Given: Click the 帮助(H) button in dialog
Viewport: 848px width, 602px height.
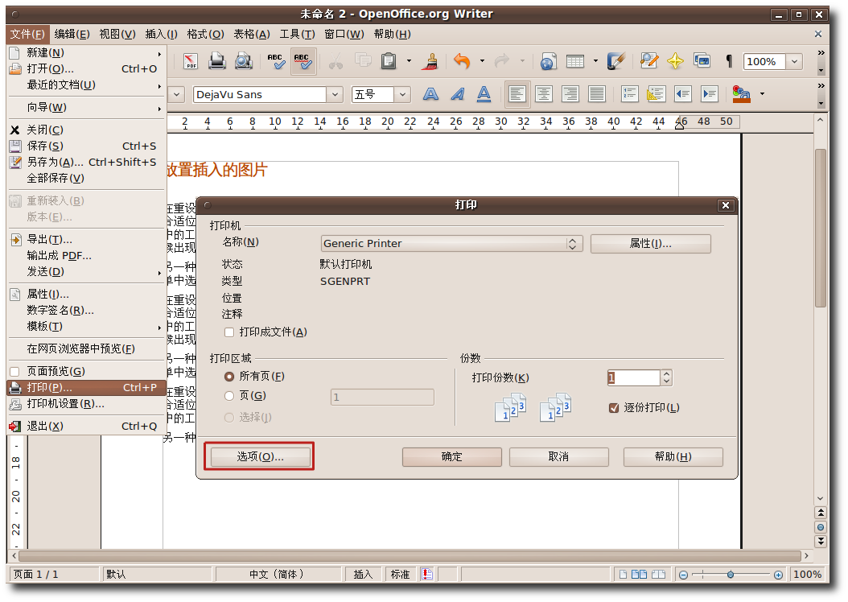Looking at the screenshot, I should click(673, 456).
